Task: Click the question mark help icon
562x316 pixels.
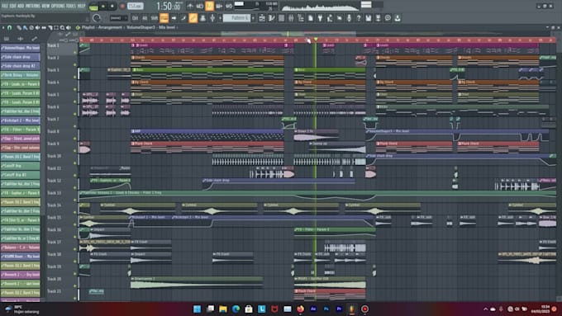Action: pyautogui.click(x=359, y=18)
